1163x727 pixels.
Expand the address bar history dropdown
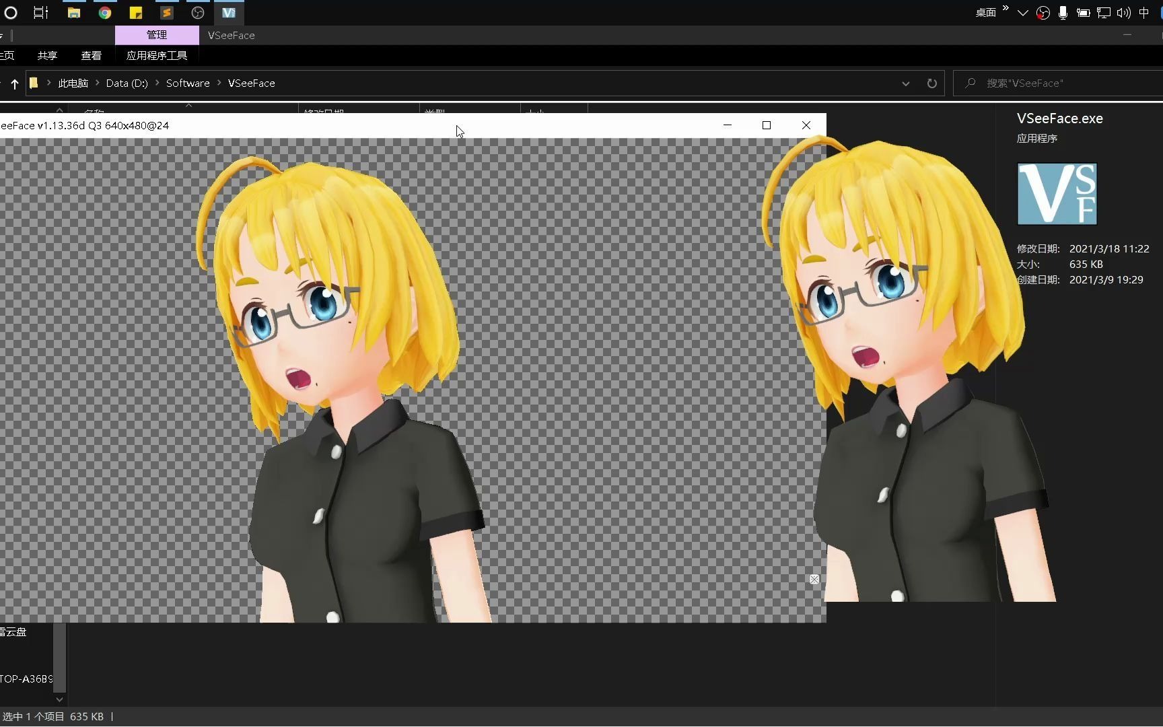pos(906,83)
